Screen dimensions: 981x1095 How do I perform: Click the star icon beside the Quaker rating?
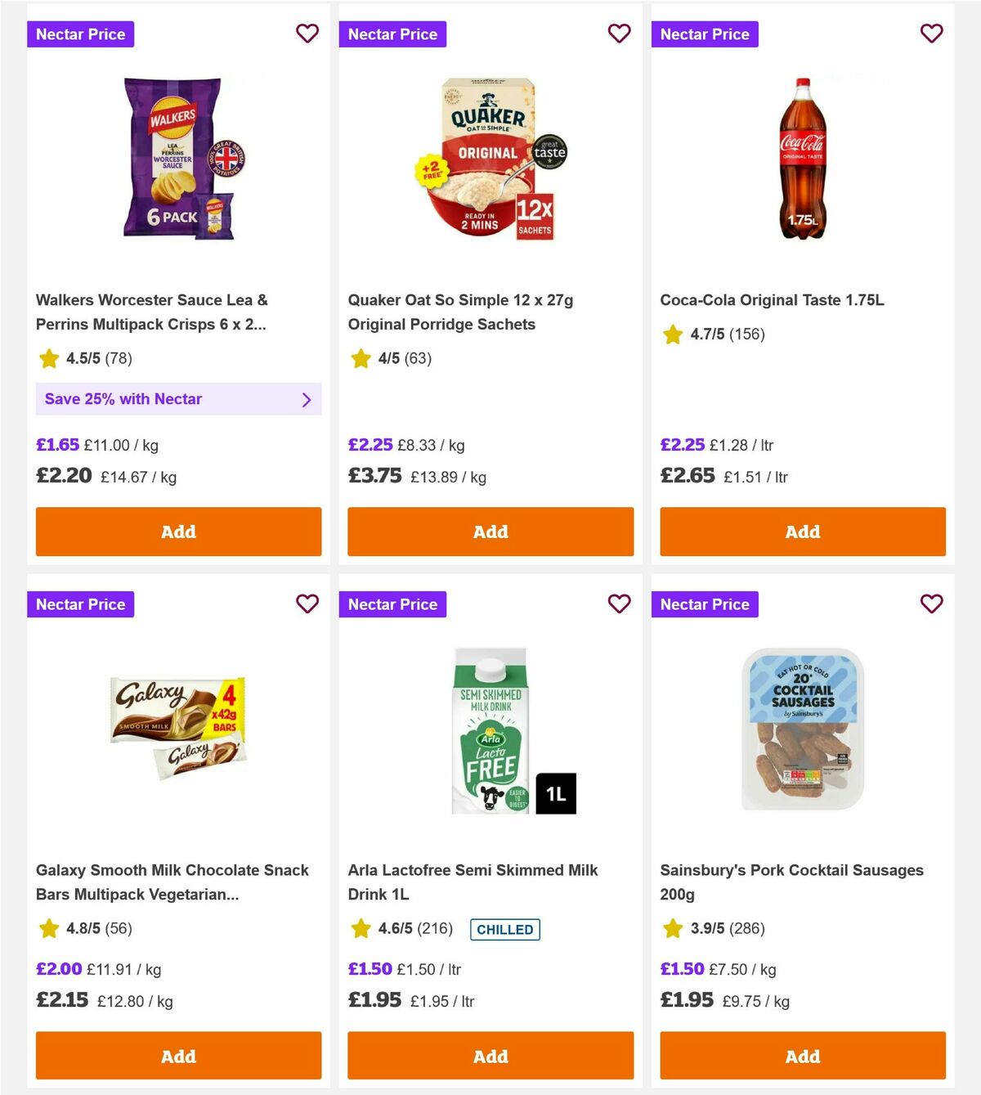[361, 358]
